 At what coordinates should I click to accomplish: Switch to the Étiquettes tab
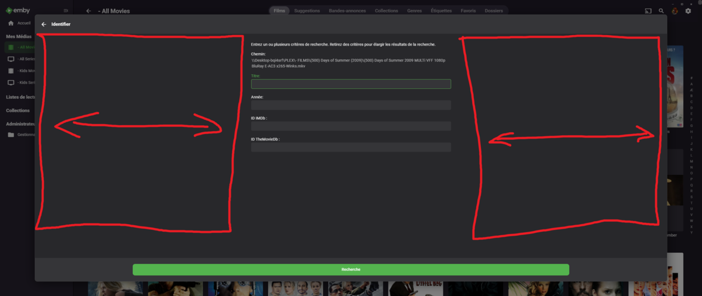[x=441, y=11]
